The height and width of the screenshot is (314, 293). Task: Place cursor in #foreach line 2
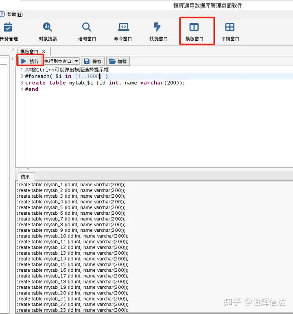tap(66, 76)
